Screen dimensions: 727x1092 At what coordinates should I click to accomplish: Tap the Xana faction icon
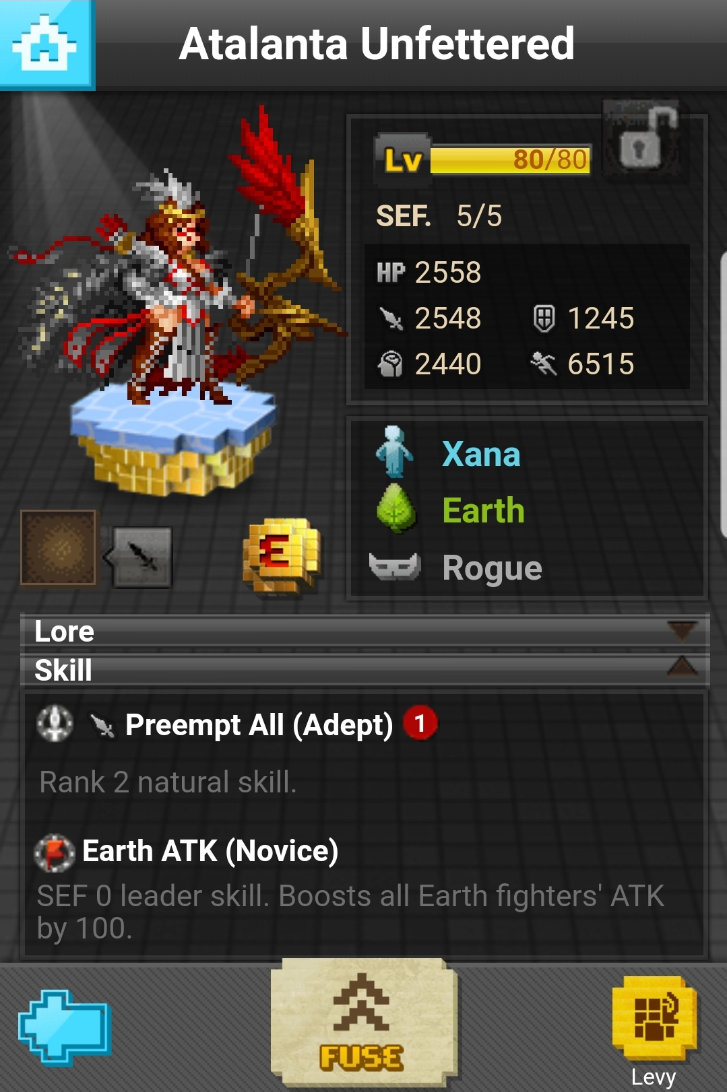(394, 452)
